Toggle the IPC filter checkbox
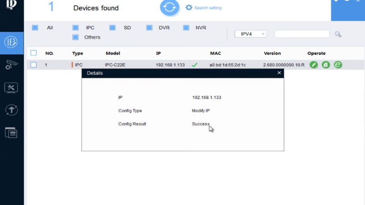Viewport: 365px width, 205px height. [75, 28]
